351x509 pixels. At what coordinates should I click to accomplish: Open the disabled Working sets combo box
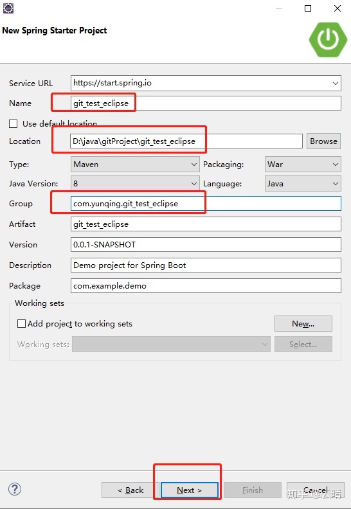171,344
